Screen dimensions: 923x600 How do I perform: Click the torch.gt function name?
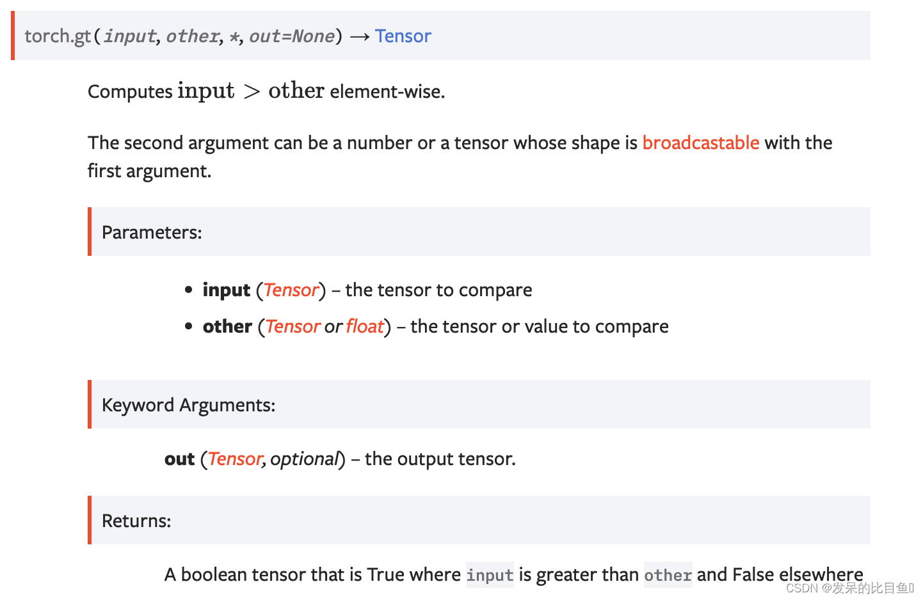click(58, 36)
